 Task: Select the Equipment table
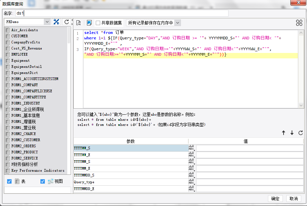20,60
